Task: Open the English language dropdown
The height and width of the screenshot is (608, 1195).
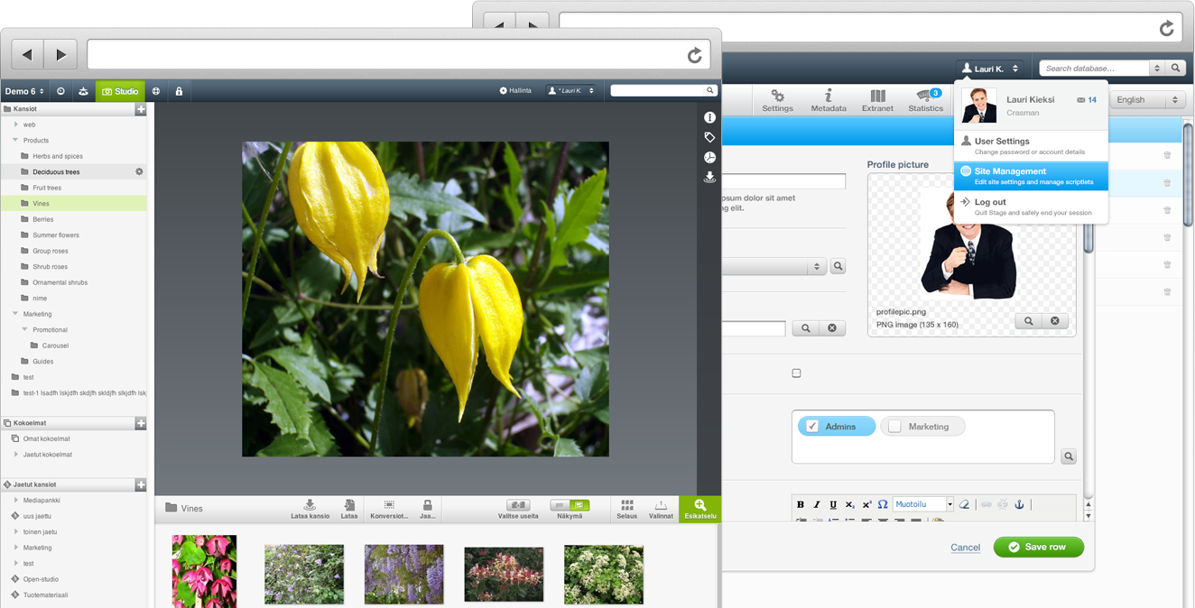Action: 1147,100
